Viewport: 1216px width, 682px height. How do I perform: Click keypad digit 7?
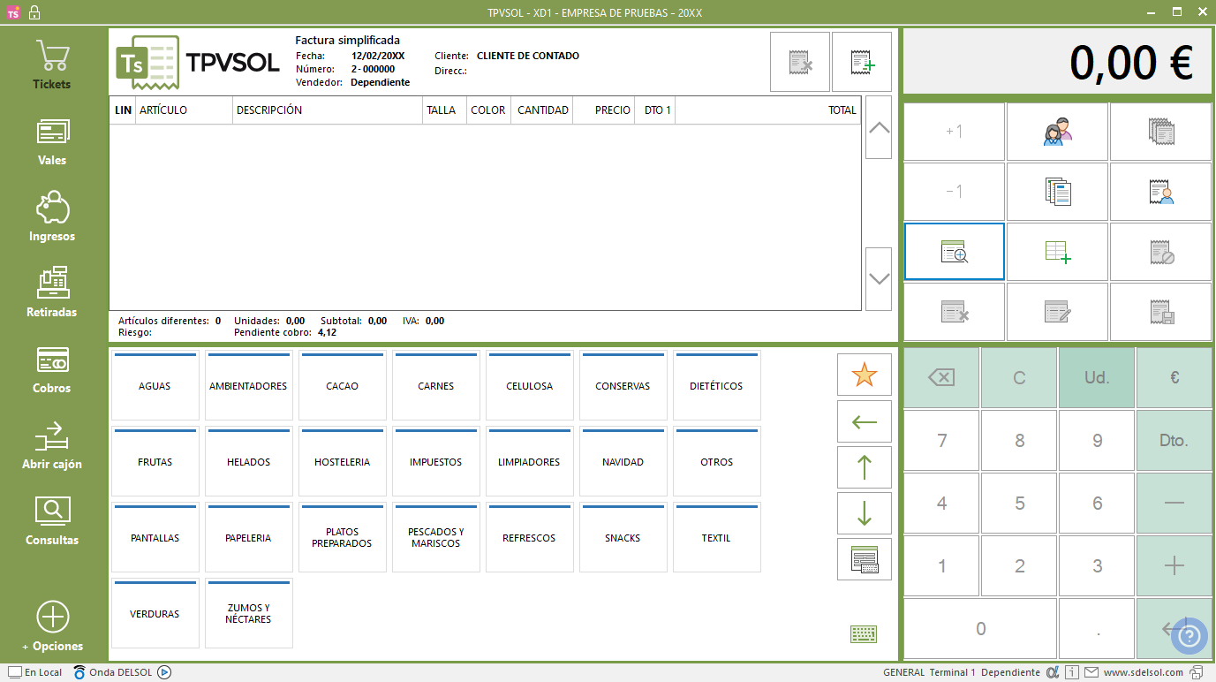942,440
